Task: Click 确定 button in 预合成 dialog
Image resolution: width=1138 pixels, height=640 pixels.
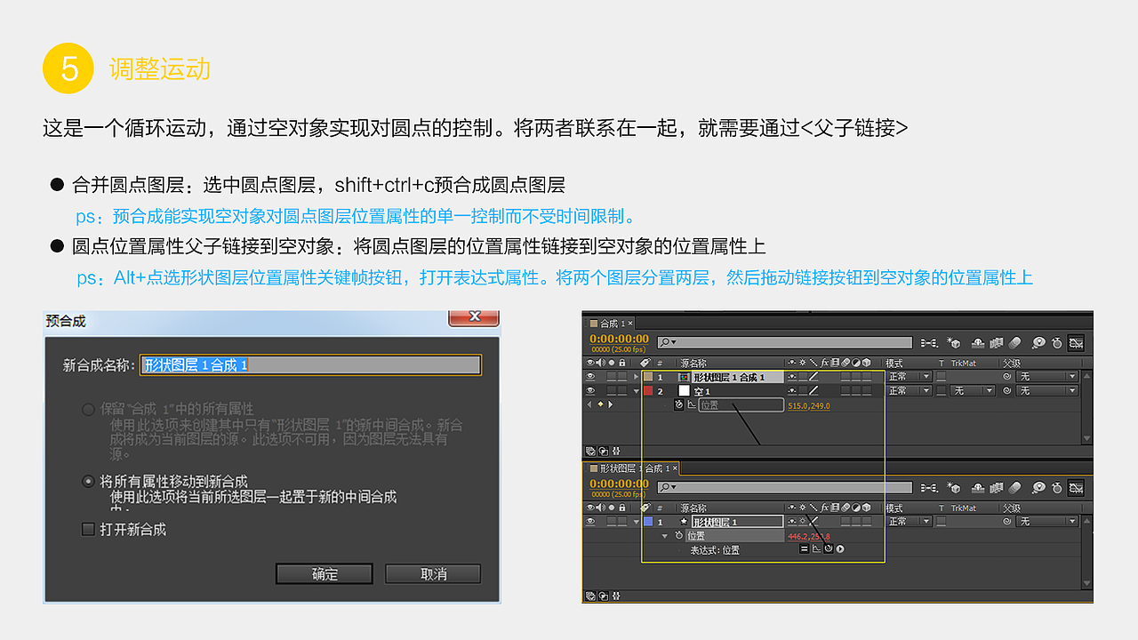Action: (x=325, y=573)
